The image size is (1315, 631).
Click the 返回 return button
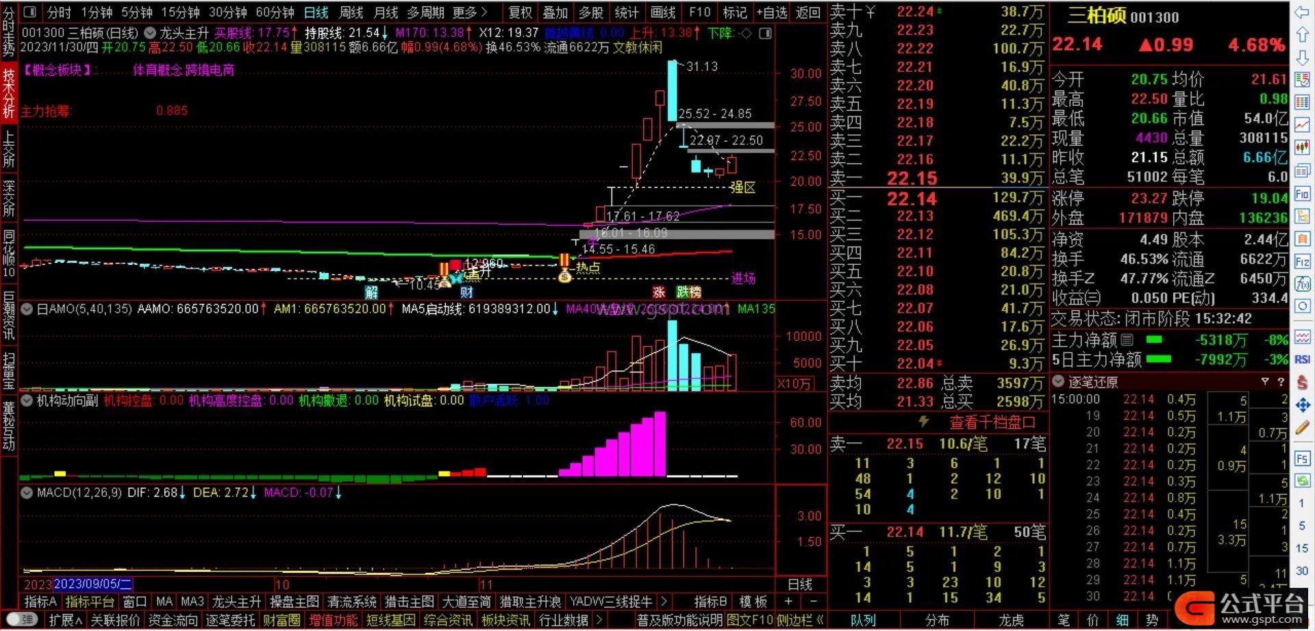808,12
